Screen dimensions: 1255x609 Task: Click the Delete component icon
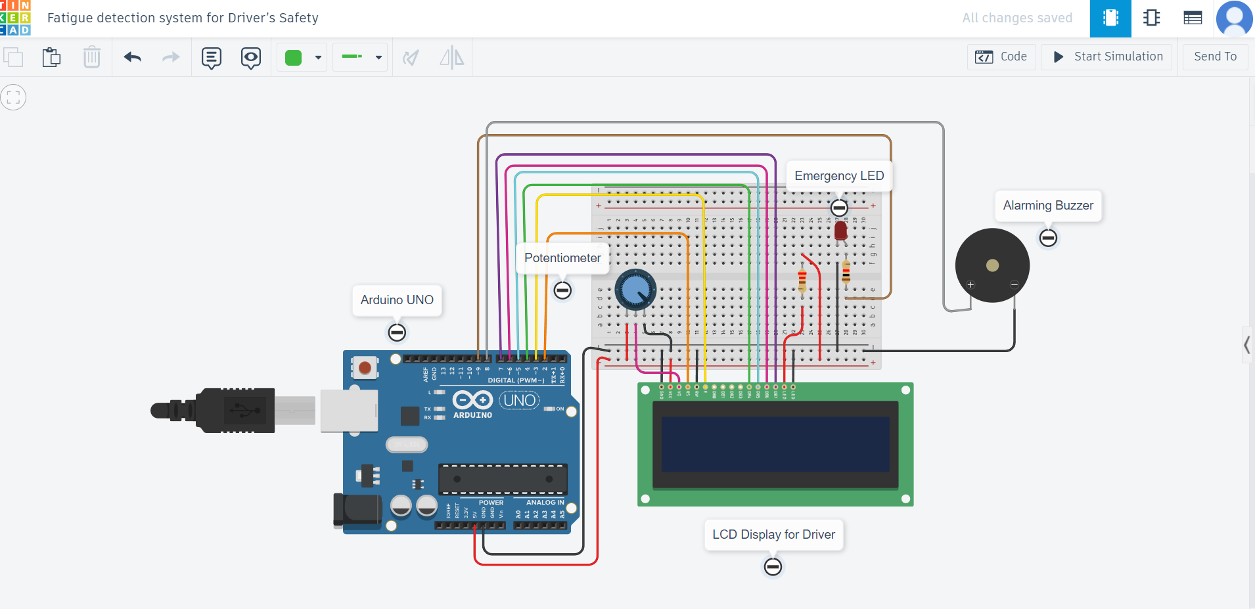pyautogui.click(x=92, y=57)
